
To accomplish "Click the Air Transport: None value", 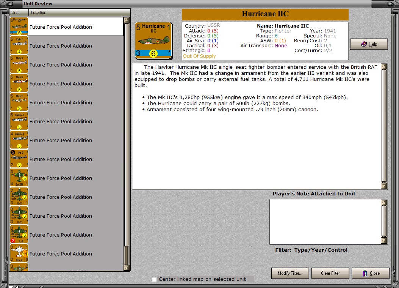I will (281, 46).
